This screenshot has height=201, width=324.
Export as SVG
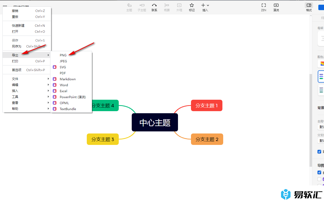(x=71, y=67)
